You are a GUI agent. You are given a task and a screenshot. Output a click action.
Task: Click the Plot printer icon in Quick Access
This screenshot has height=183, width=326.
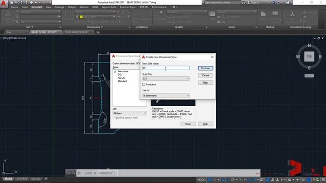(x=31, y=3)
